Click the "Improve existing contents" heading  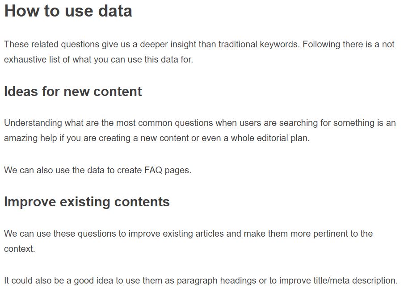[87, 202]
